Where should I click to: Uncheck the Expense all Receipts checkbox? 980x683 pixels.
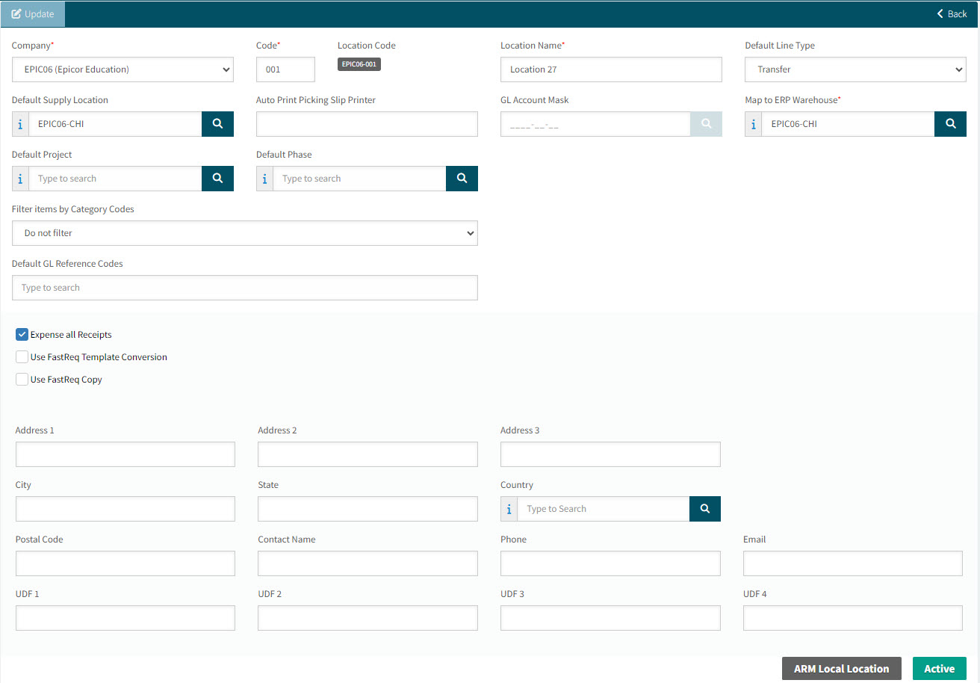(x=22, y=335)
